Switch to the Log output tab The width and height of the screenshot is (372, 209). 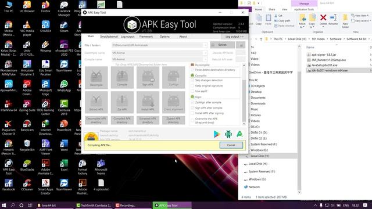point(128,37)
